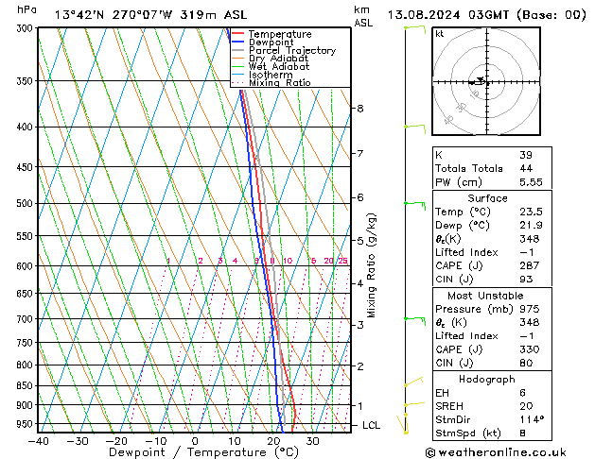Select the 'Isotherm' legend label
The width and height of the screenshot is (595, 459).
click(x=271, y=75)
